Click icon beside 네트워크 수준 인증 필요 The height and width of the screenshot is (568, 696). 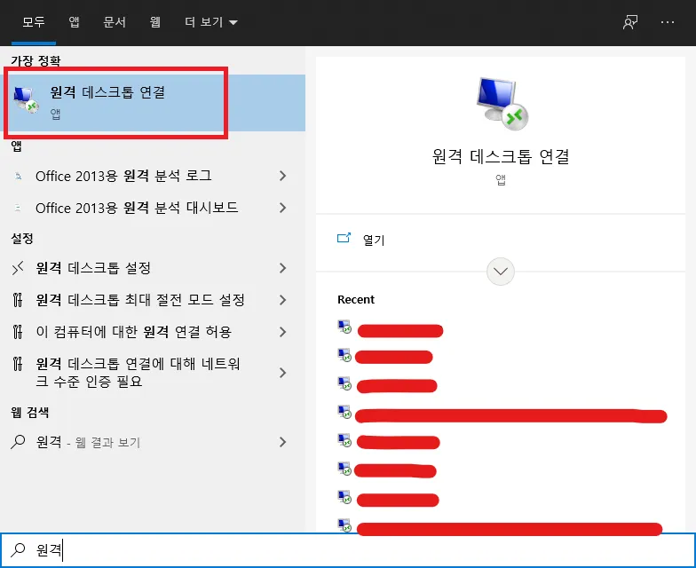[x=18, y=364]
